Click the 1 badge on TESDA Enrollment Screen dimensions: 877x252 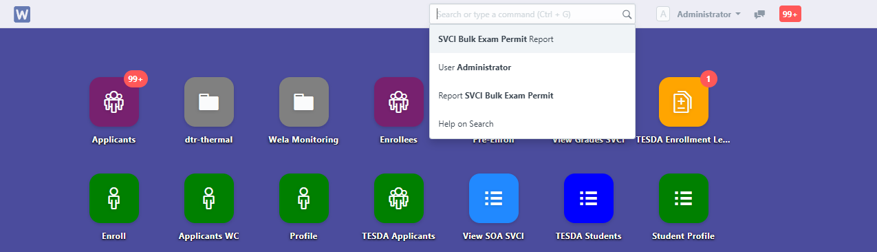click(708, 79)
